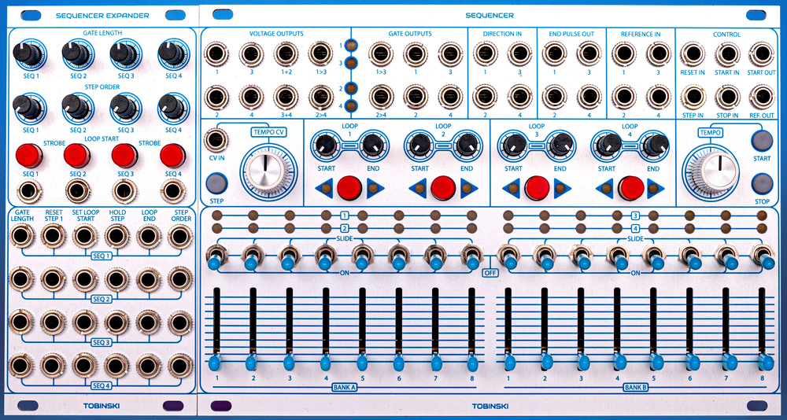Click the SEQ 2 Step Order knob
787x420 pixels.
(x=77, y=106)
